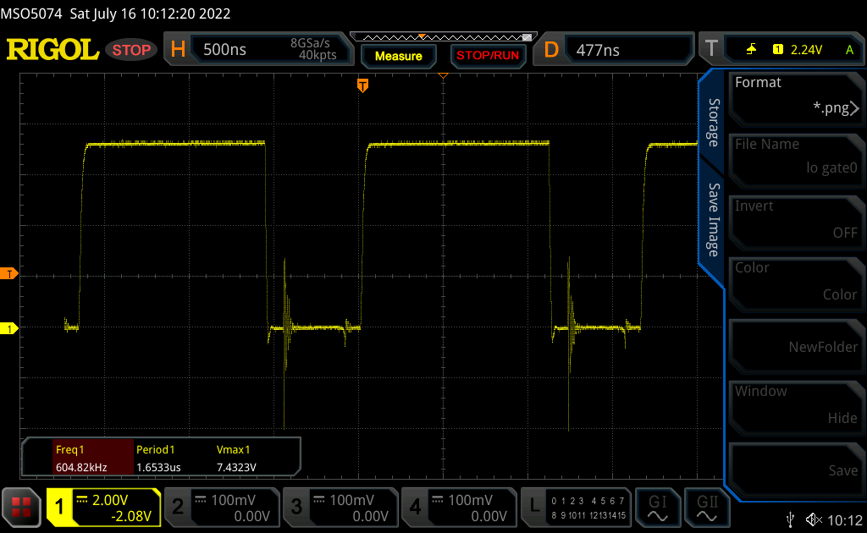The width and height of the screenshot is (867, 533).
Task: Click the USB device status icon
Action: [791, 519]
